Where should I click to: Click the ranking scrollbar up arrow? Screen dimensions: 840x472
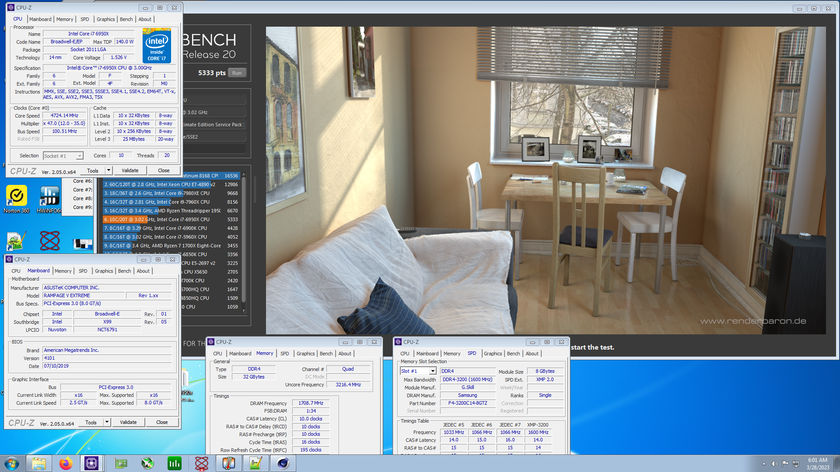point(244,175)
